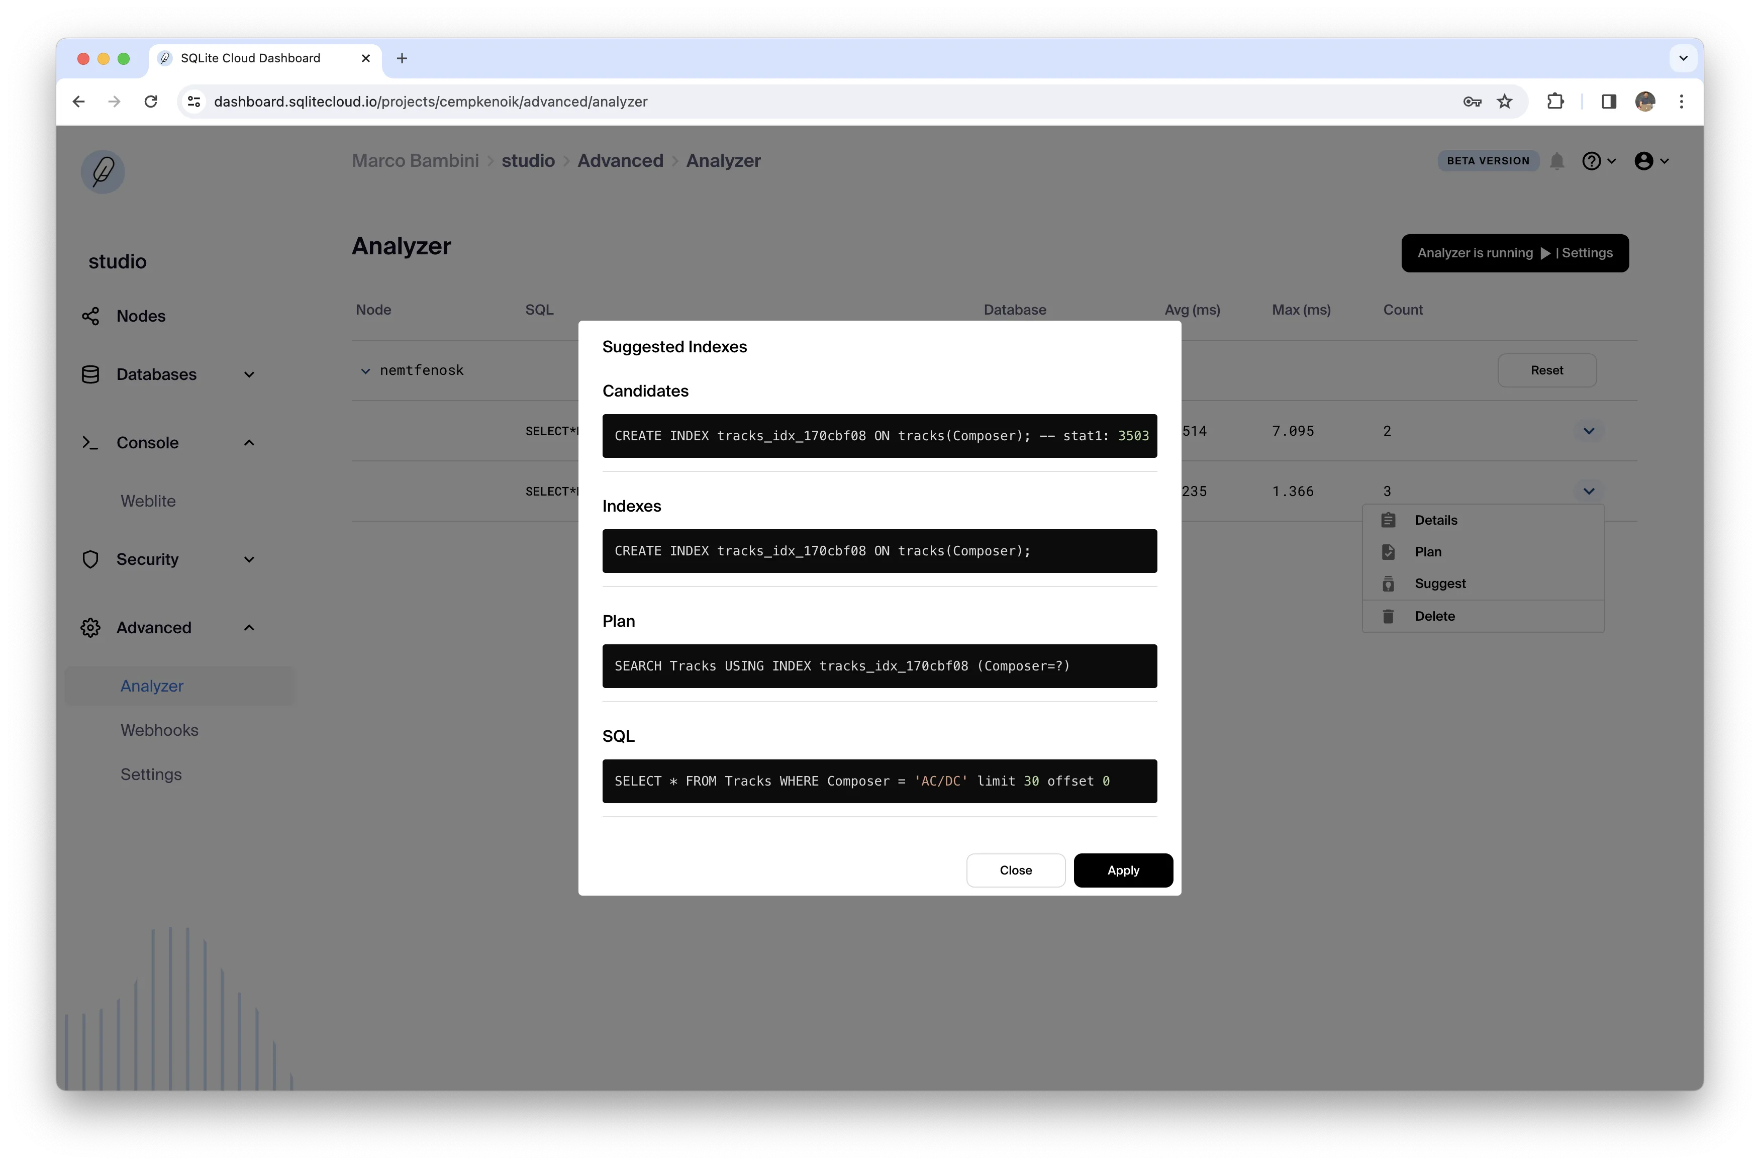Open the Webhooks sidebar item
Image resolution: width=1760 pixels, height=1165 pixels.
coord(159,730)
